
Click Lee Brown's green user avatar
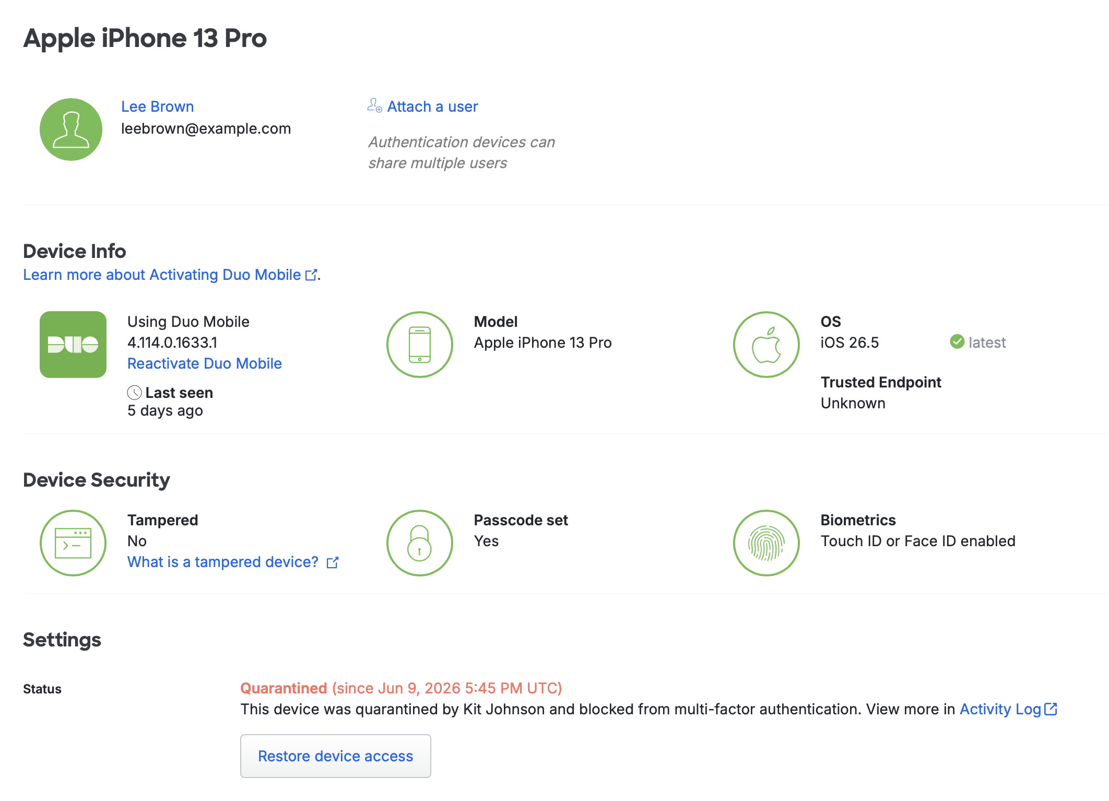pos(71,129)
